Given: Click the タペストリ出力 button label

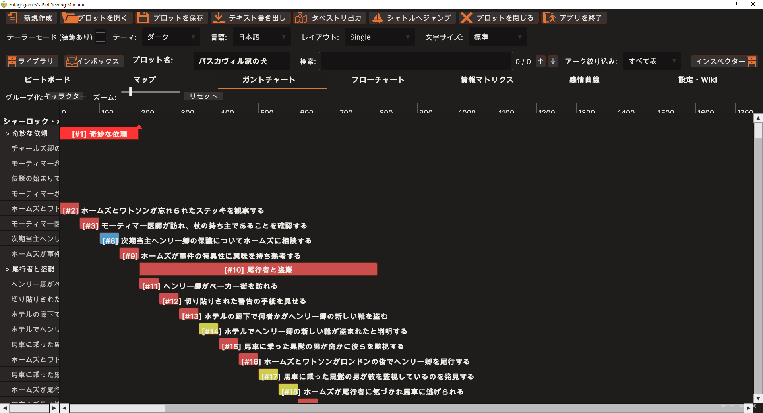Looking at the screenshot, I should coord(337,18).
